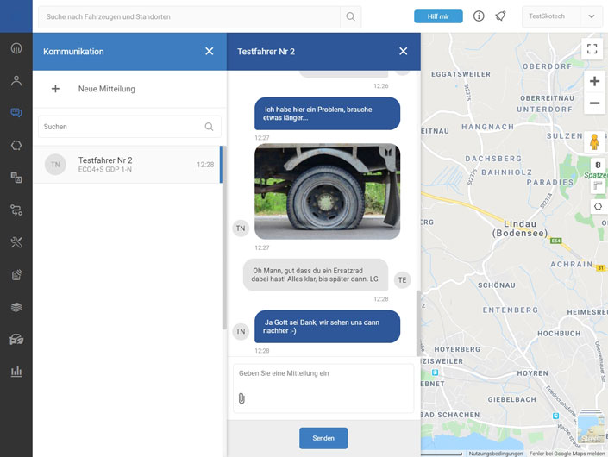Click the layers stack icon in sidebar
The height and width of the screenshot is (457, 608).
[x=16, y=307]
